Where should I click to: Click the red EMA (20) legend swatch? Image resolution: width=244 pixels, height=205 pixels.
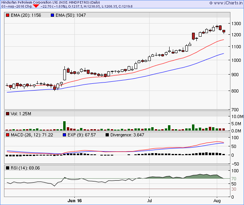click(8, 15)
